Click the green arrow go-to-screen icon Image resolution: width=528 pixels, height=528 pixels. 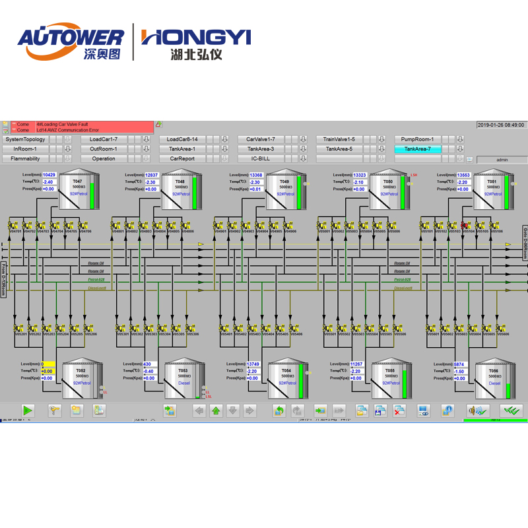[320, 411]
